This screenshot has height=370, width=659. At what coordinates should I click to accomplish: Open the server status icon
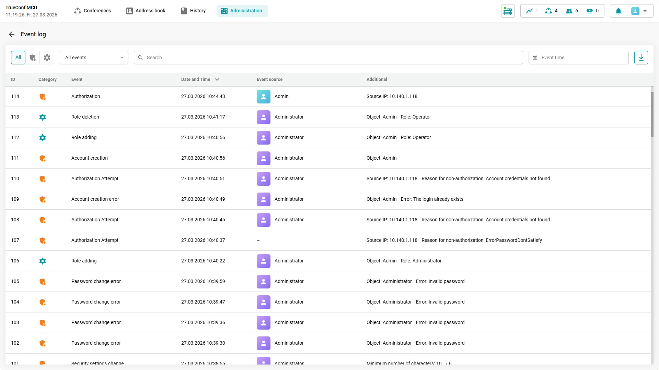[508, 11]
